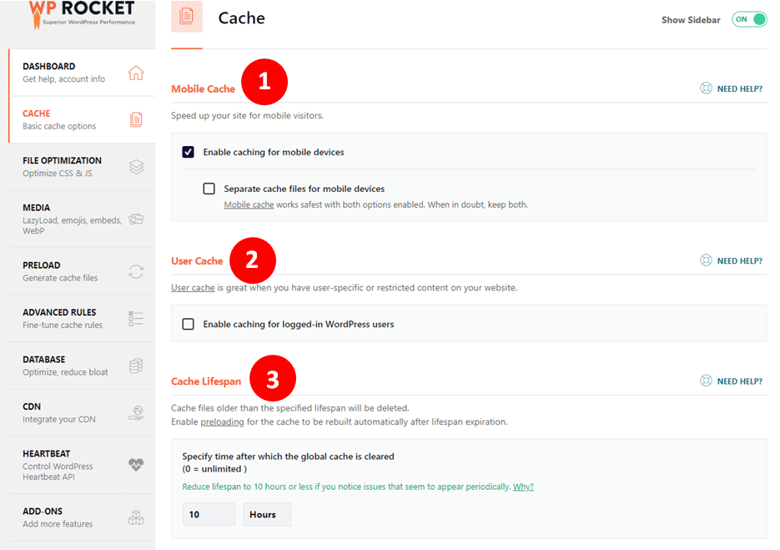
Task: Follow the Why? link about lifespan
Action: click(x=523, y=487)
